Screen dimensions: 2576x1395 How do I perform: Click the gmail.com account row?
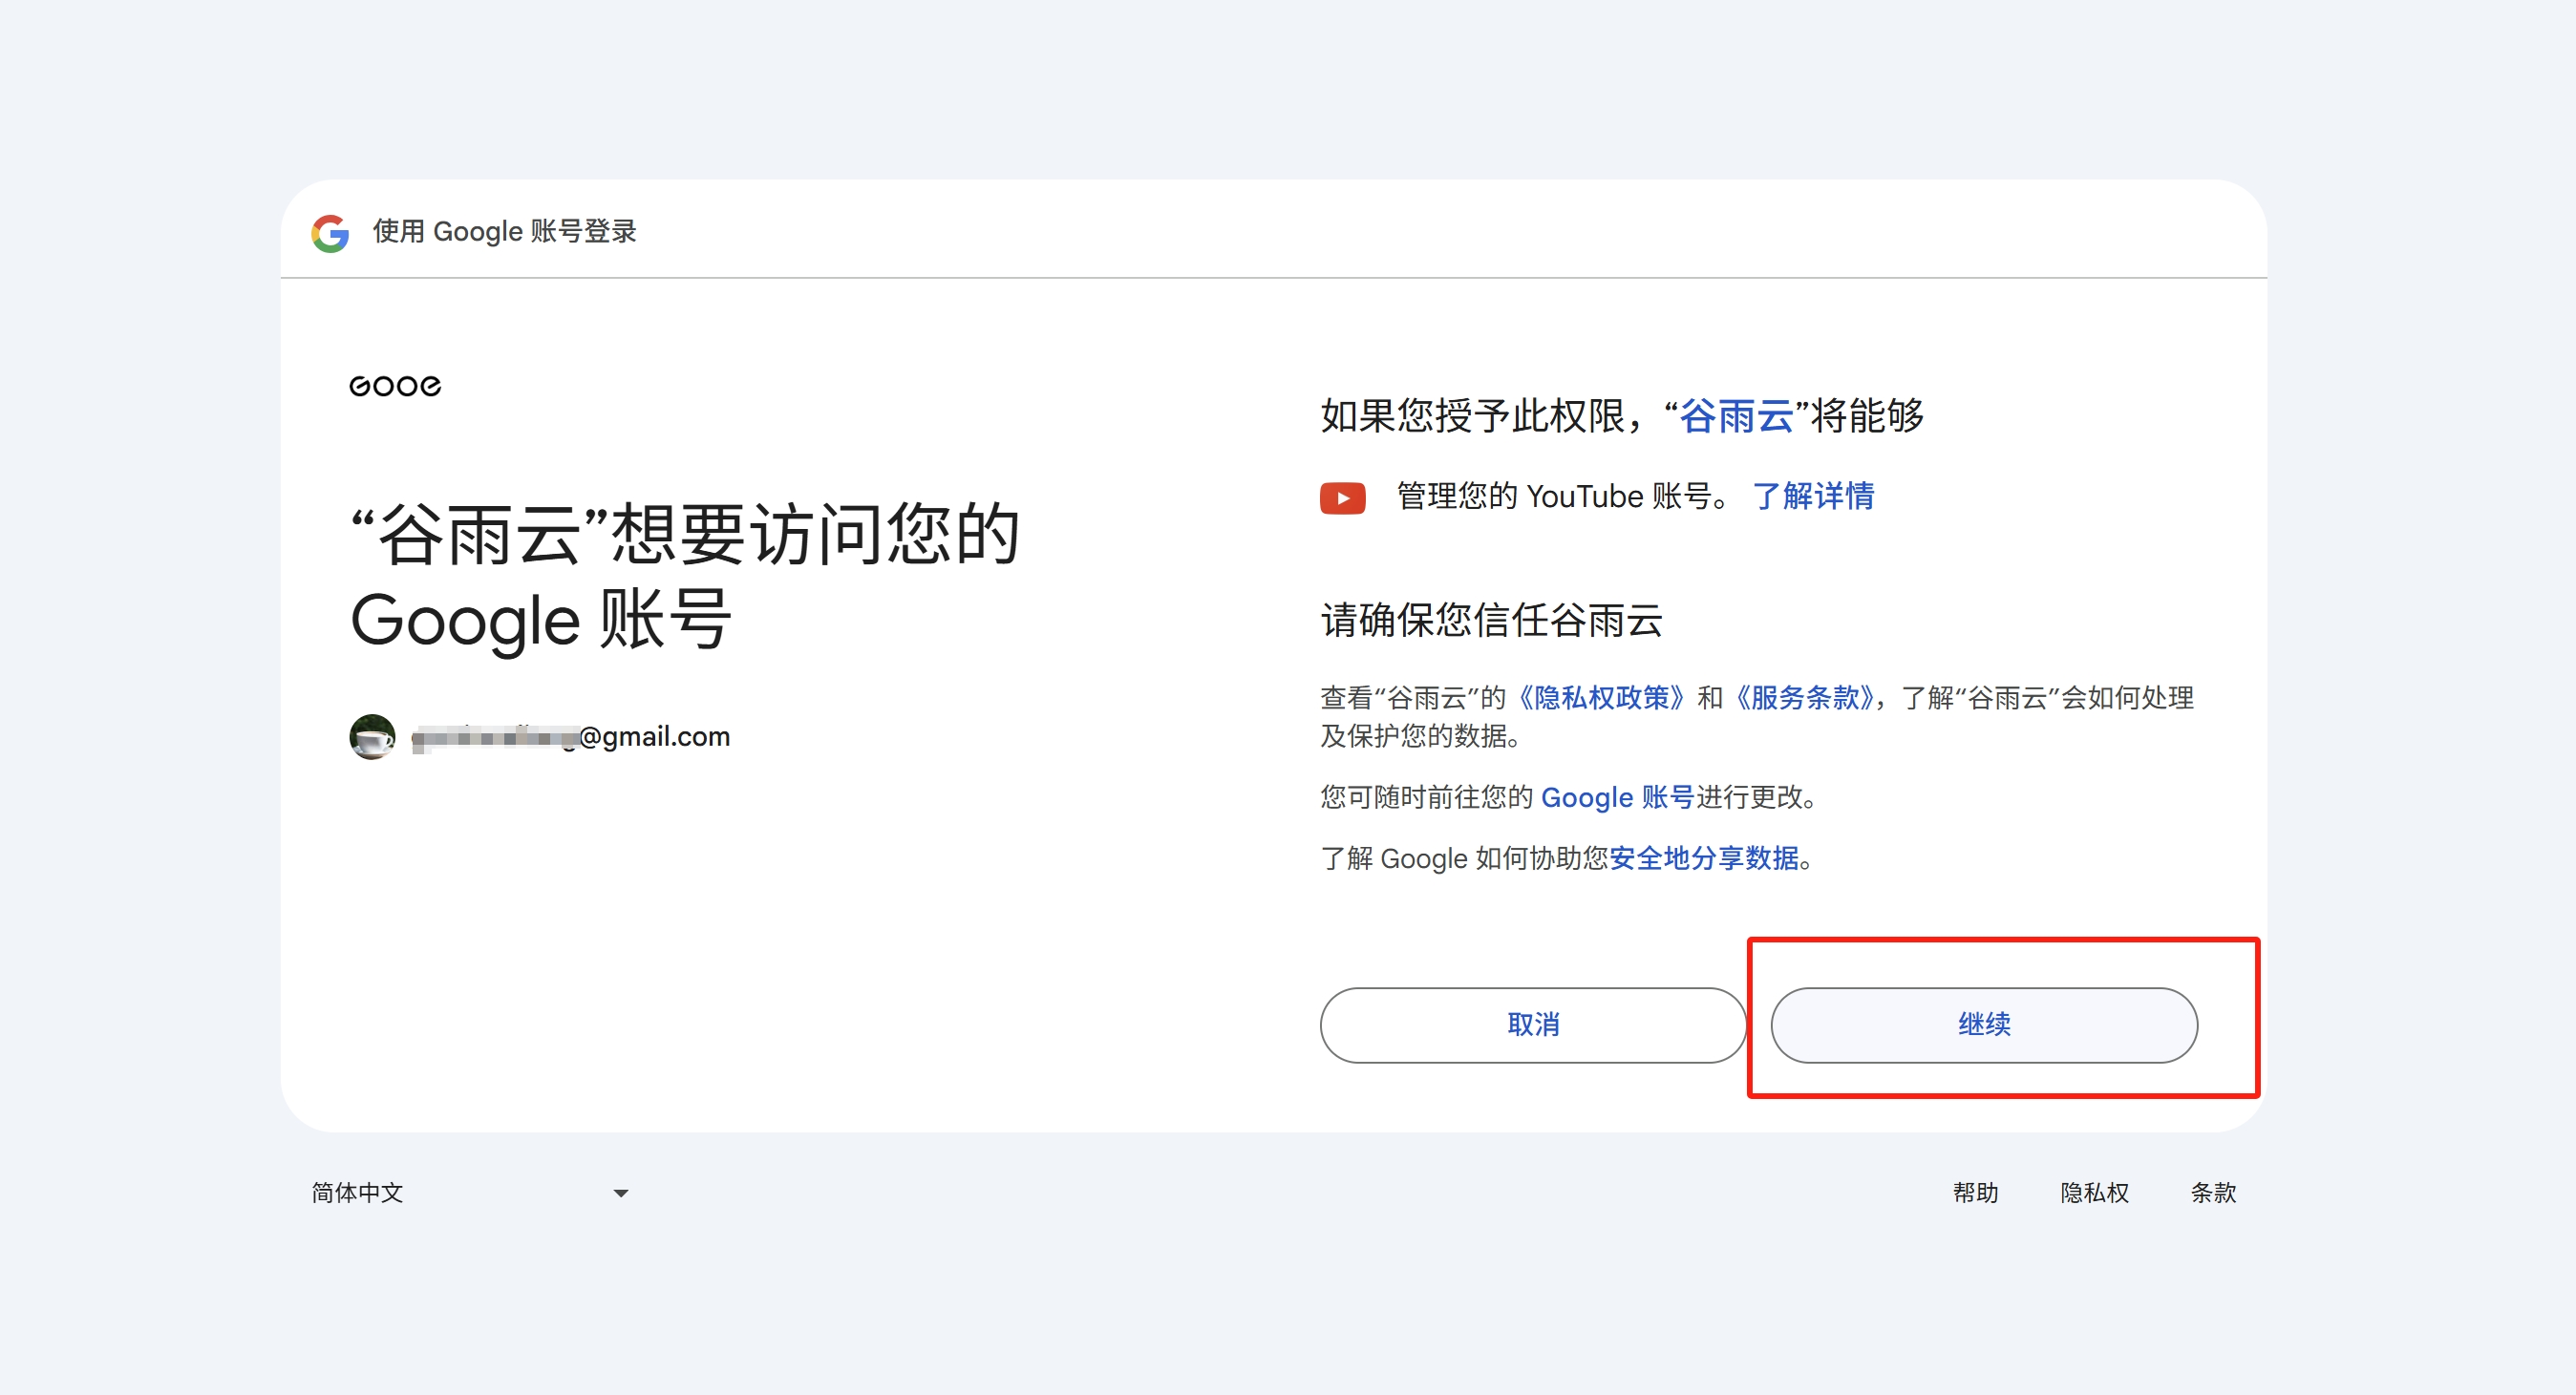570,737
